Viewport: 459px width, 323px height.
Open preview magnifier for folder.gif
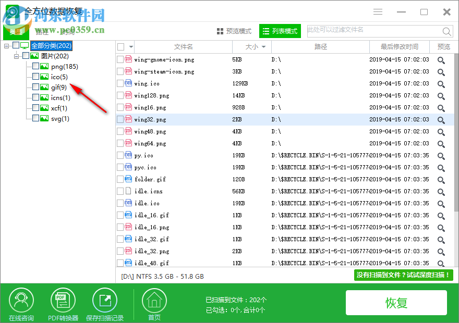click(441, 179)
